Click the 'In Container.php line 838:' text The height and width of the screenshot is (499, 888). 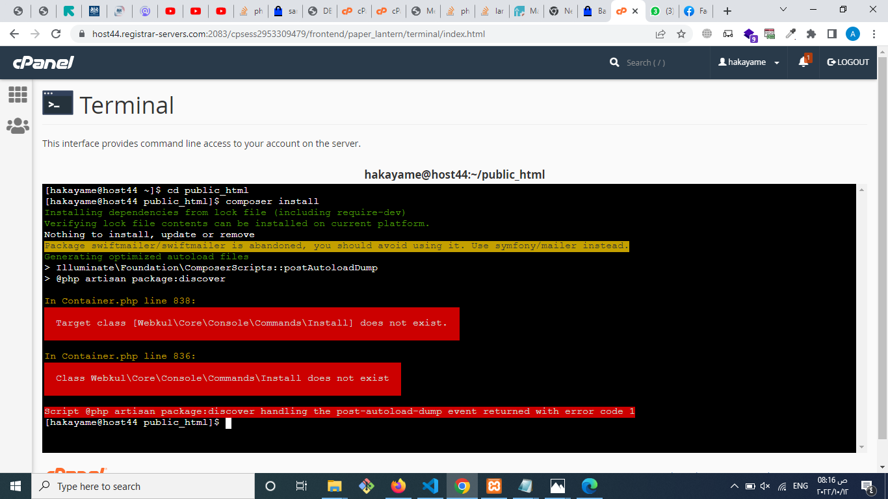pyautogui.click(x=120, y=301)
